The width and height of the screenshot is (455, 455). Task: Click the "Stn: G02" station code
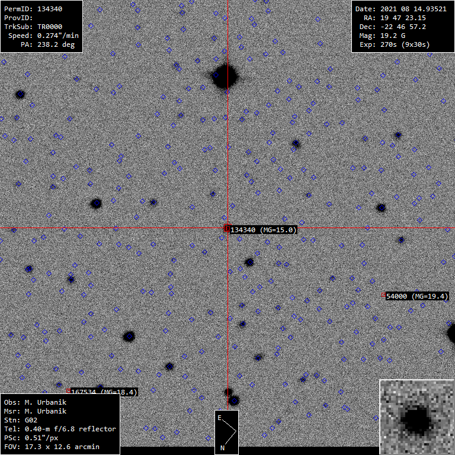21,420
